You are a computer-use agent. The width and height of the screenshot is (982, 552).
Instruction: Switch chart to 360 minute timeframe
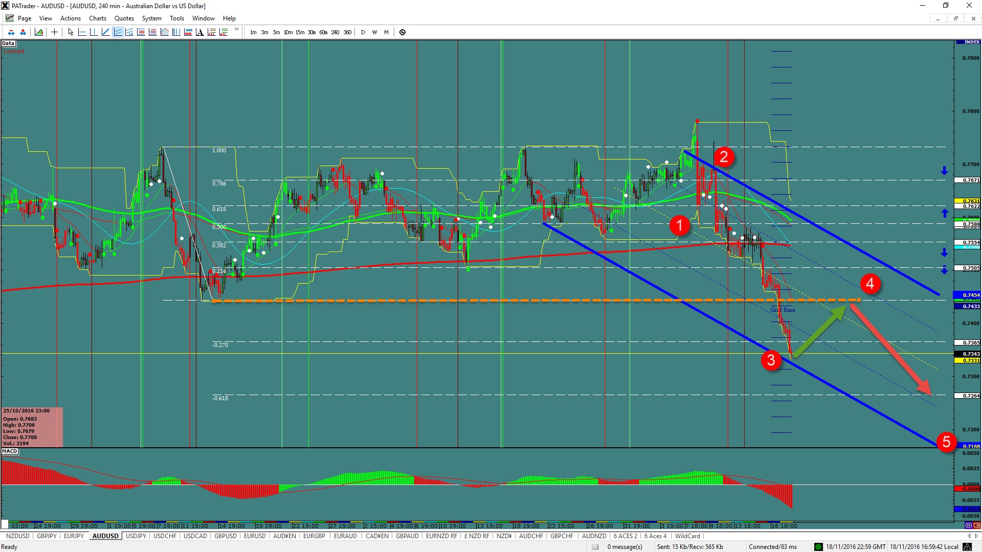coord(347,32)
